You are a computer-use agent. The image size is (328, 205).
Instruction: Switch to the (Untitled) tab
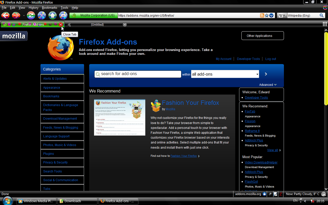click(97, 25)
